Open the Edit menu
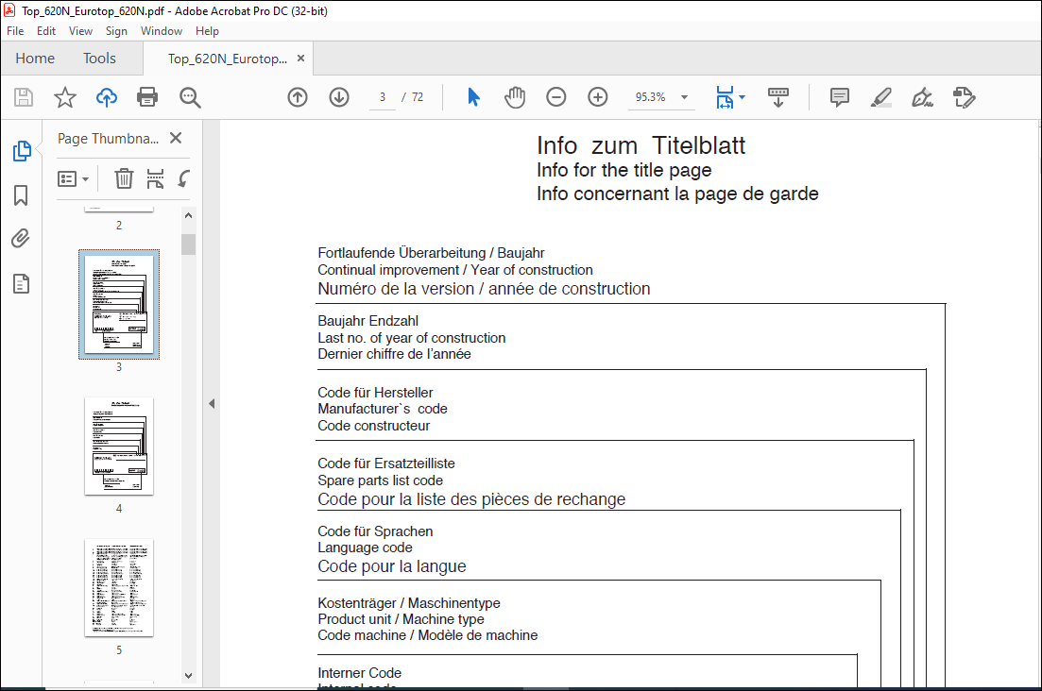Screen dimensions: 1042x691 click(46, 30)
